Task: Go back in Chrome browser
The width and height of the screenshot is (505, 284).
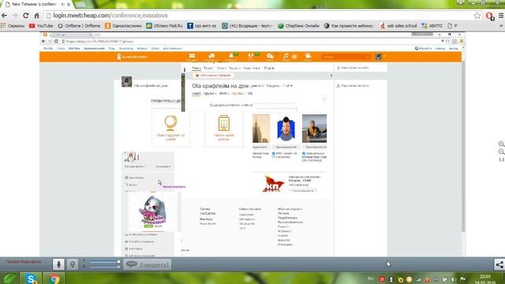Action: click(x=4, y=16)
